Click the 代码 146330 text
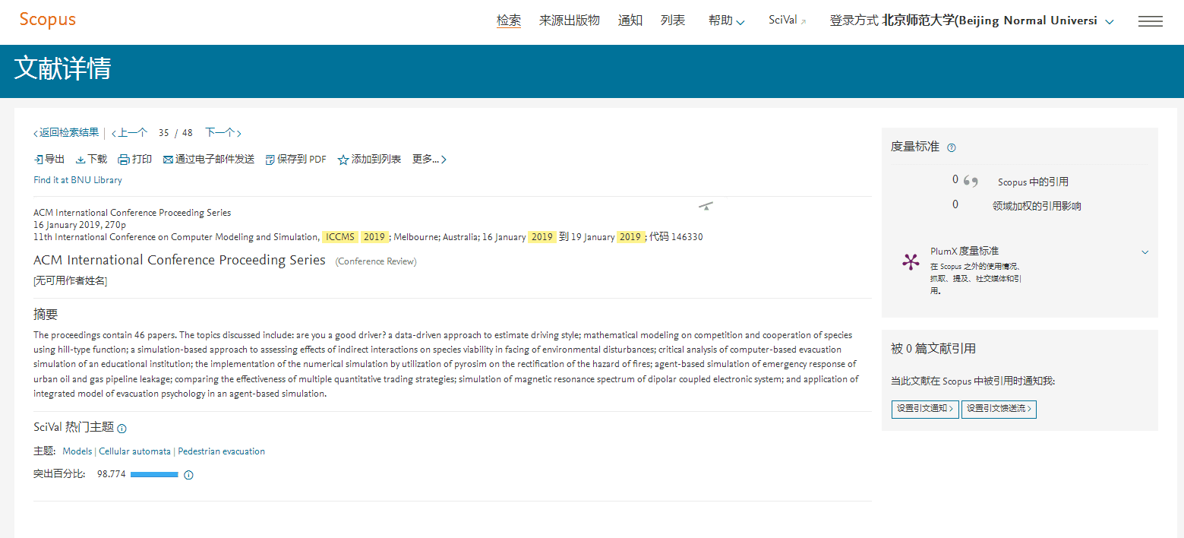The width and height of the screenshot is (1184, 538). click(676, 237)
